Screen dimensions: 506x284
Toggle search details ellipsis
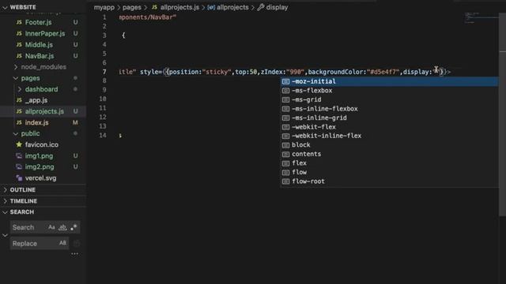point(74,254)
